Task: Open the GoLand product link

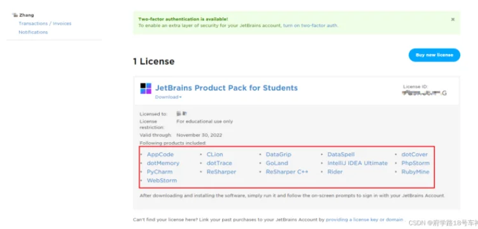Action: (277, 163)
